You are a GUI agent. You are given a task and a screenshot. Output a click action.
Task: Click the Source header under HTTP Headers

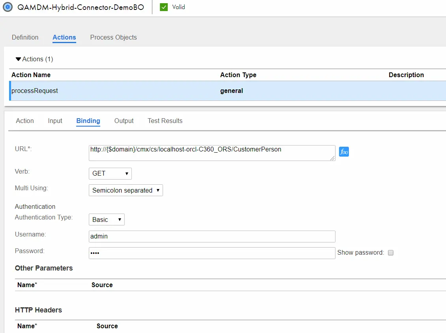107,326
